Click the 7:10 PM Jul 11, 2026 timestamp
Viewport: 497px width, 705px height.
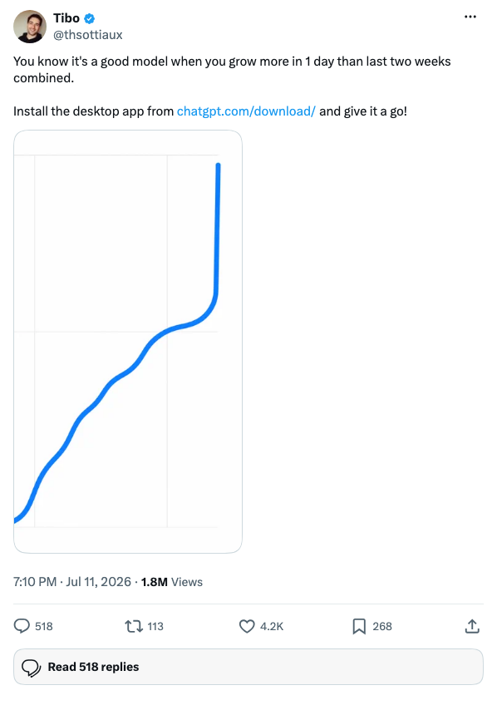pyautogui.click(x=72, y=582)
